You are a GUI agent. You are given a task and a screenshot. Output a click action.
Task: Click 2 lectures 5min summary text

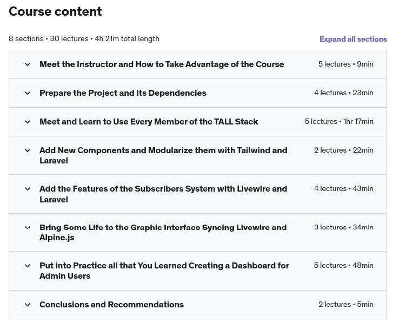(346, 305)
